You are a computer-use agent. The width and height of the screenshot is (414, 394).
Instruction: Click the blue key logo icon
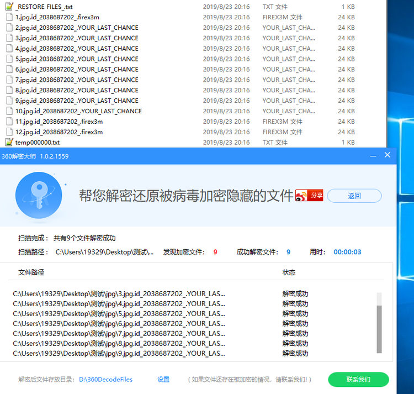tap(39, 195)
